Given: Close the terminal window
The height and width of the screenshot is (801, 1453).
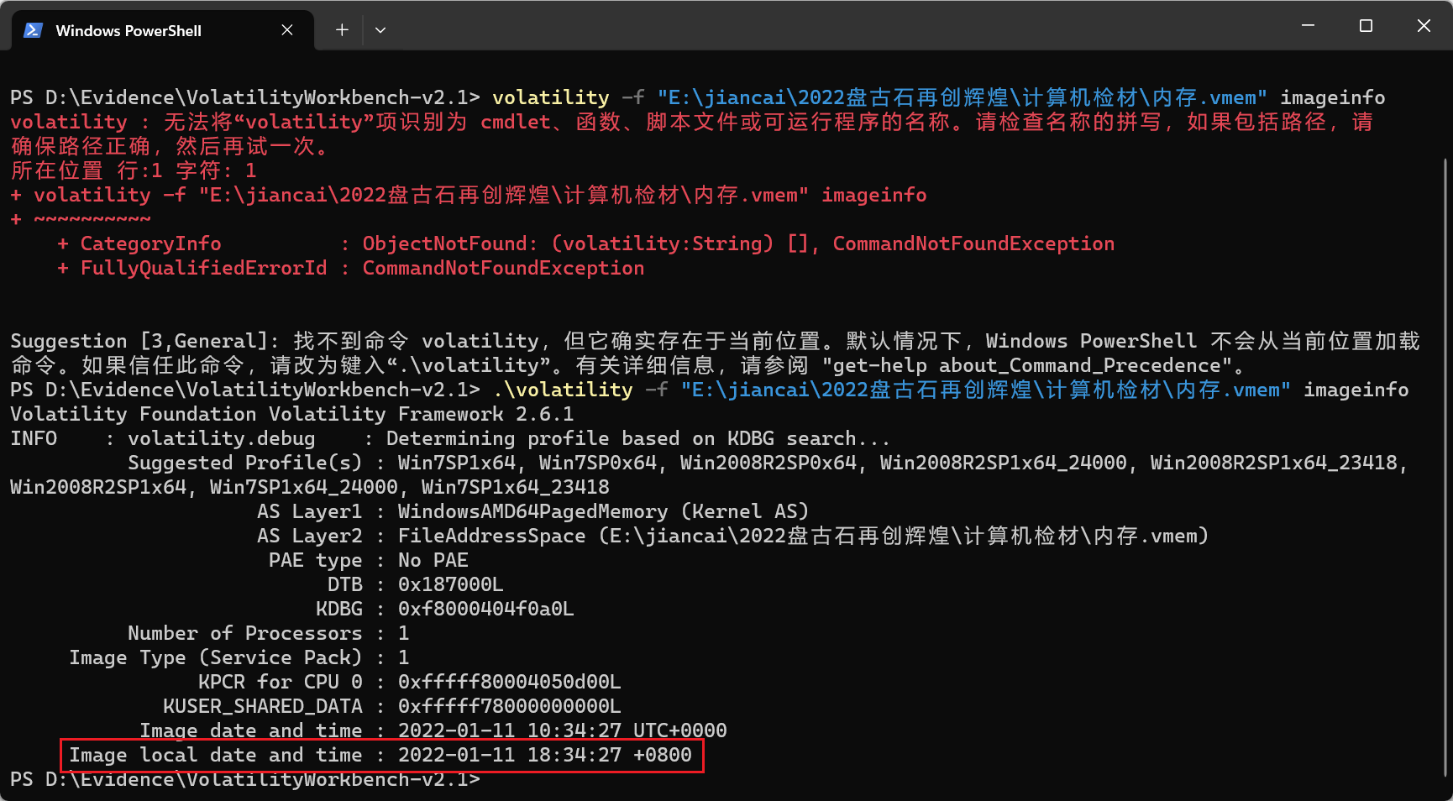Looking at the screenshot, I should 1424,26.
